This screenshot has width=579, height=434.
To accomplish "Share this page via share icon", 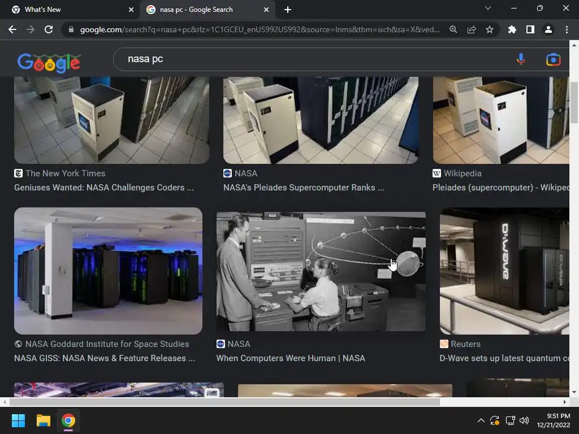I will coord(472,29).
